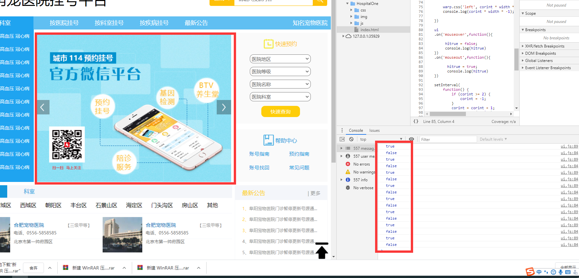Click the console sidebar toggle icon

click(342, 139)
